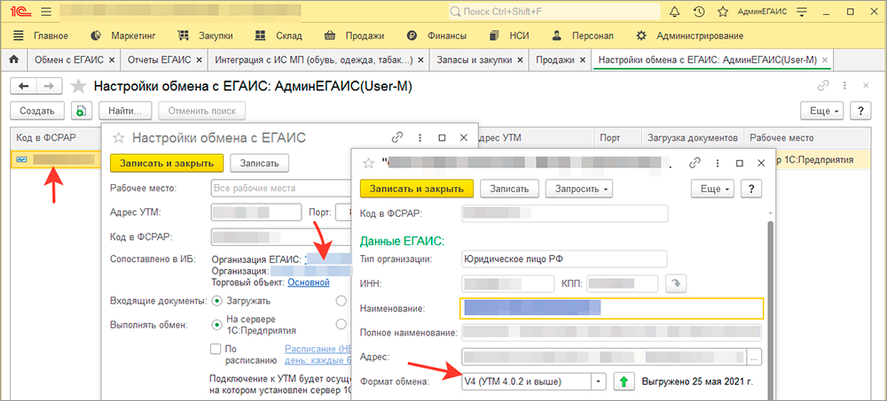Open the three-dot menu of the settings list page
887x401 pixels.
tap(844, 86)
